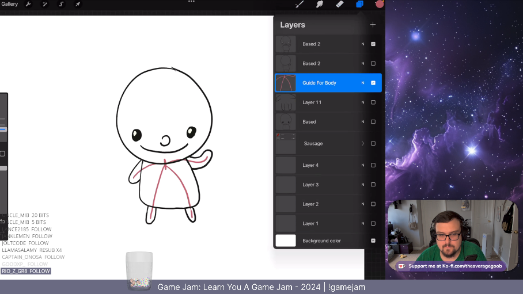Select the Smudge tool
The height and width of the screenshot is (294, 523).
pyautogui.click(x=320, y=4)
